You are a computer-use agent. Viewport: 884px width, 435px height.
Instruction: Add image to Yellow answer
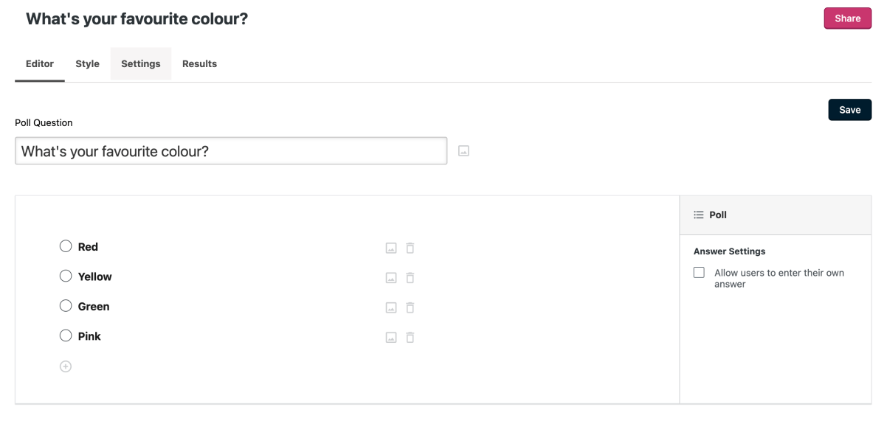tap(391, 278)
